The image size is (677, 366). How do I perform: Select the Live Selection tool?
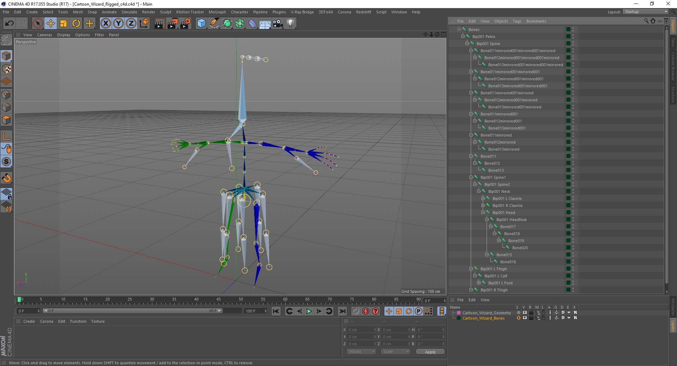point(38,24)
